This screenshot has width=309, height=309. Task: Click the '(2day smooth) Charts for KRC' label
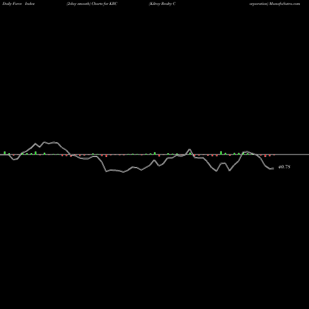point(92,4)
